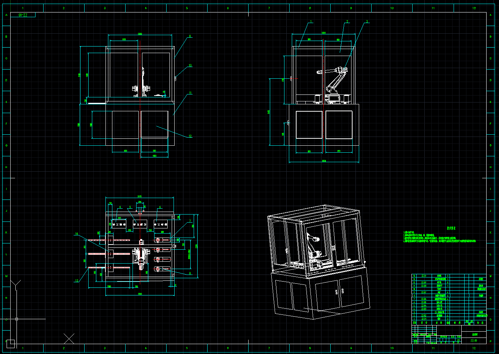Pick balloon number 14 in plan view
Screen dimensions: 499x354
pos(77,234)
